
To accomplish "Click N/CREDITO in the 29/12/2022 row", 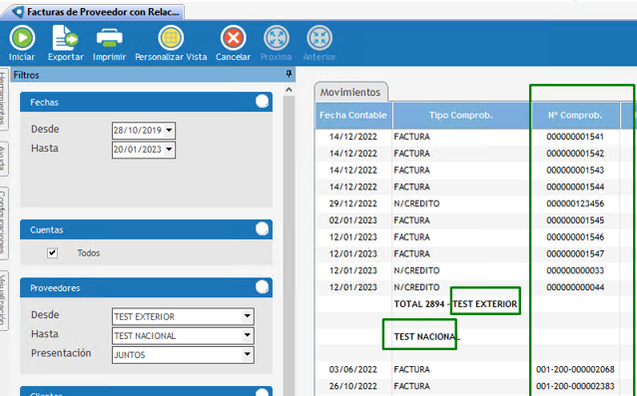I will point(416,203).
